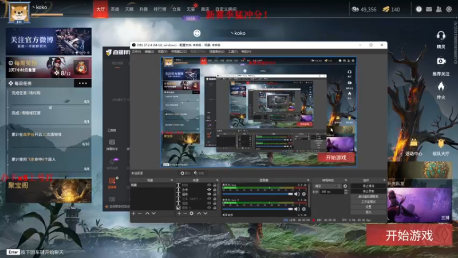The image size is (458, 258).
Task: Open the 场景集合(S) menu in OBS
Action: pos(217,52)
